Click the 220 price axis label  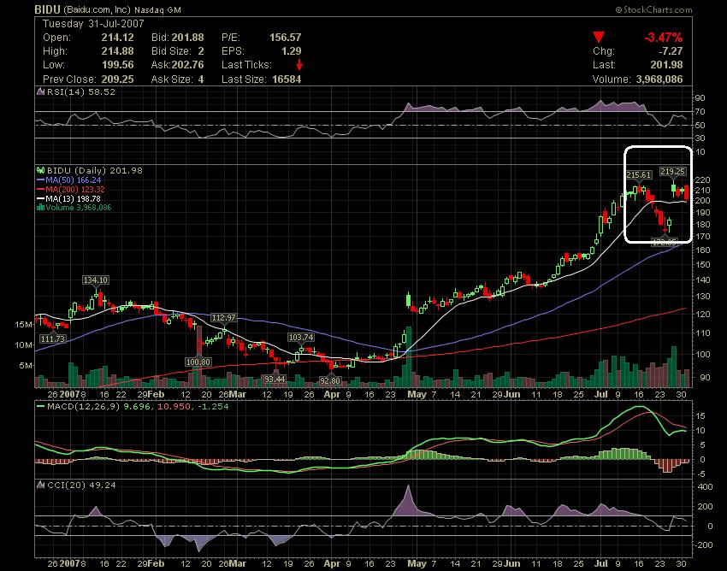pos(703,180)
